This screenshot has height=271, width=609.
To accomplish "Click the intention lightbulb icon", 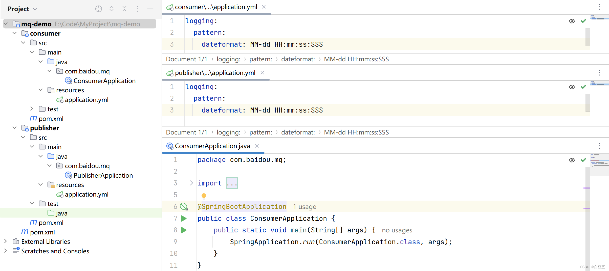I will coord(204,196).
